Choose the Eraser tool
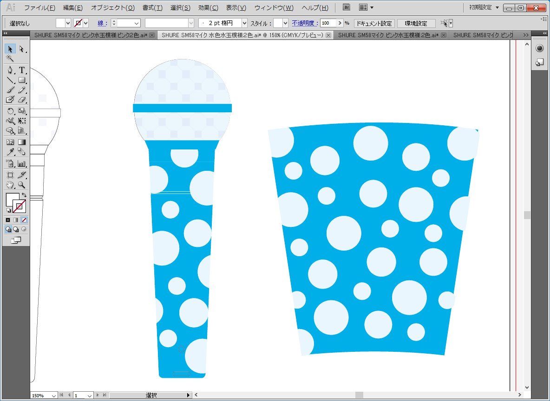The width and height of the screenshot is (550, 401). click(x=21, y=99)
